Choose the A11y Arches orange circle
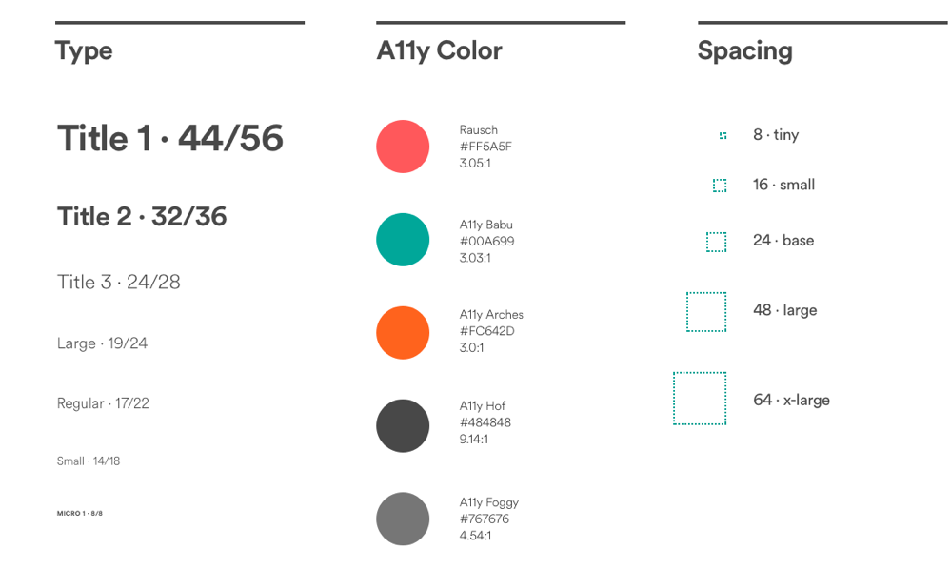Screen dimensions: 951x588 click(x=403, y=333)
